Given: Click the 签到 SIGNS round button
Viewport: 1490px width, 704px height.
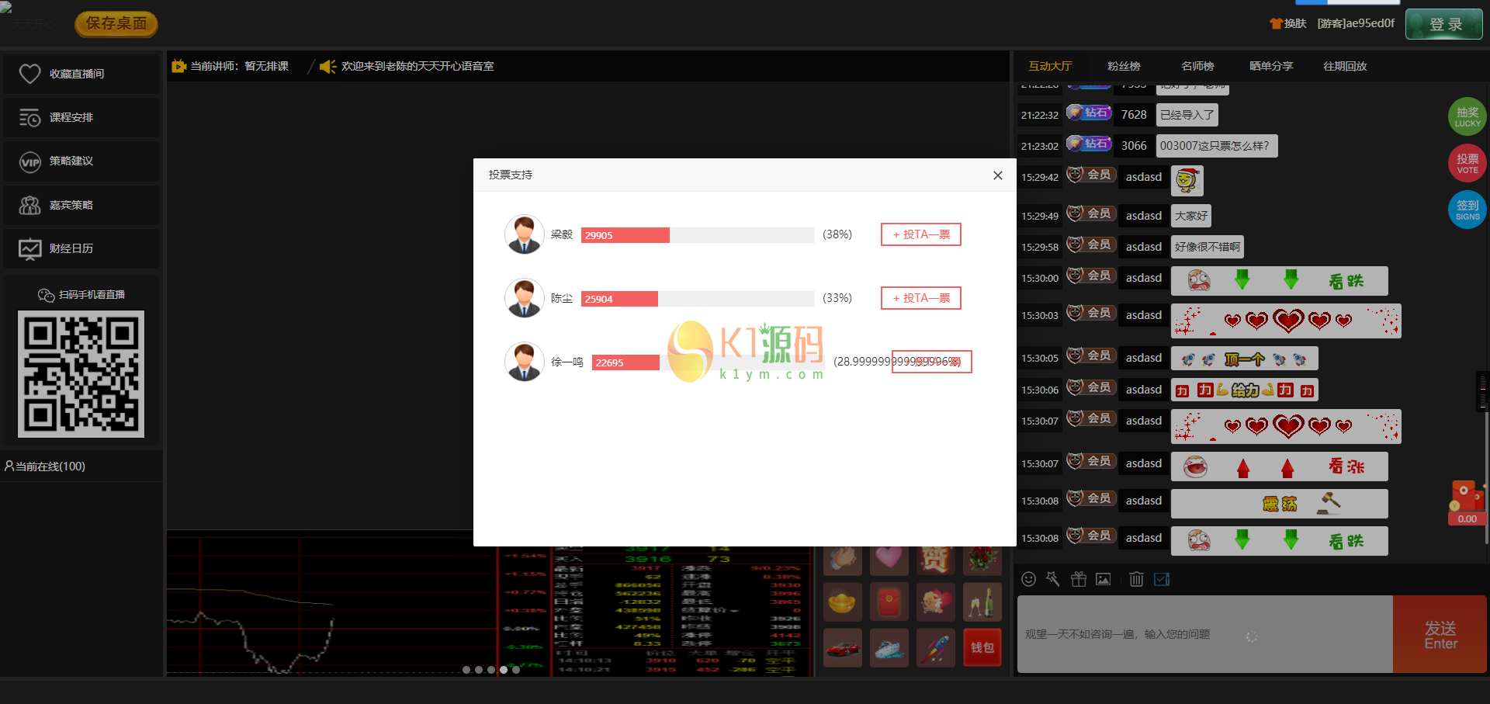Looking at the screenshot, I should click(x=1467, y=210).
